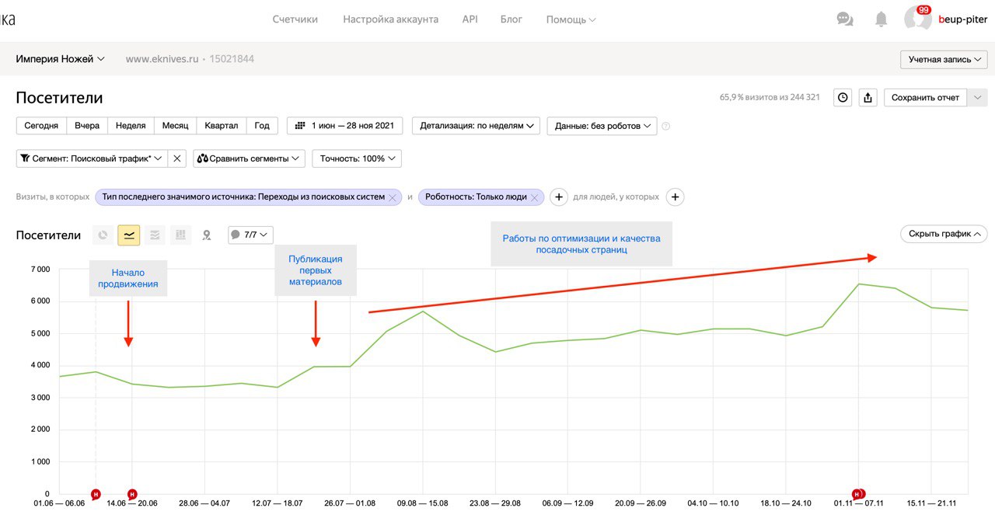Open Данные: без роботов dropdown

click(602, 126)
